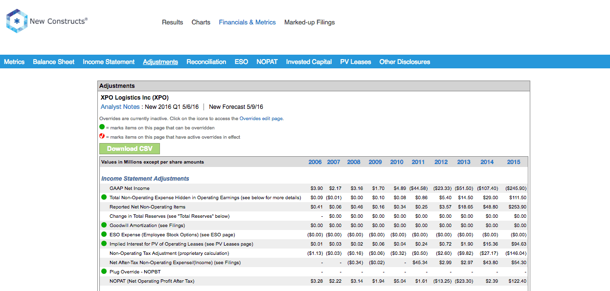Click the 2014 year column header
Image resolution: width=610 pixels, height=291 pixels.
(487, 162)
